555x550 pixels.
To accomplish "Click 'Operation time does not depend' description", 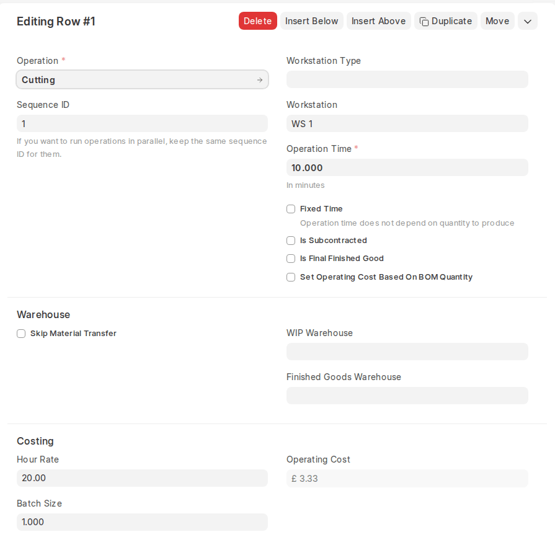I will [407, 223].
